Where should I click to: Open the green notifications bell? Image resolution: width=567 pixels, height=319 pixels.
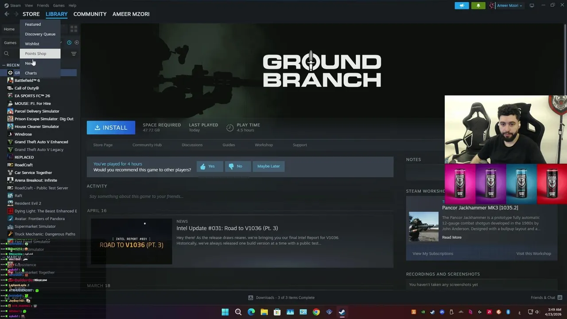tap(478, 5)
